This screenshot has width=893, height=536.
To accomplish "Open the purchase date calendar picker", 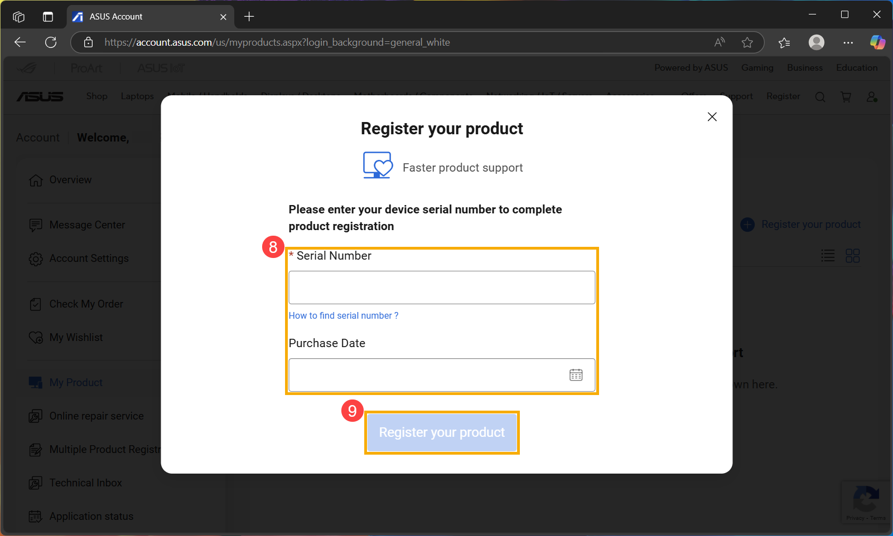I will 576,375.
